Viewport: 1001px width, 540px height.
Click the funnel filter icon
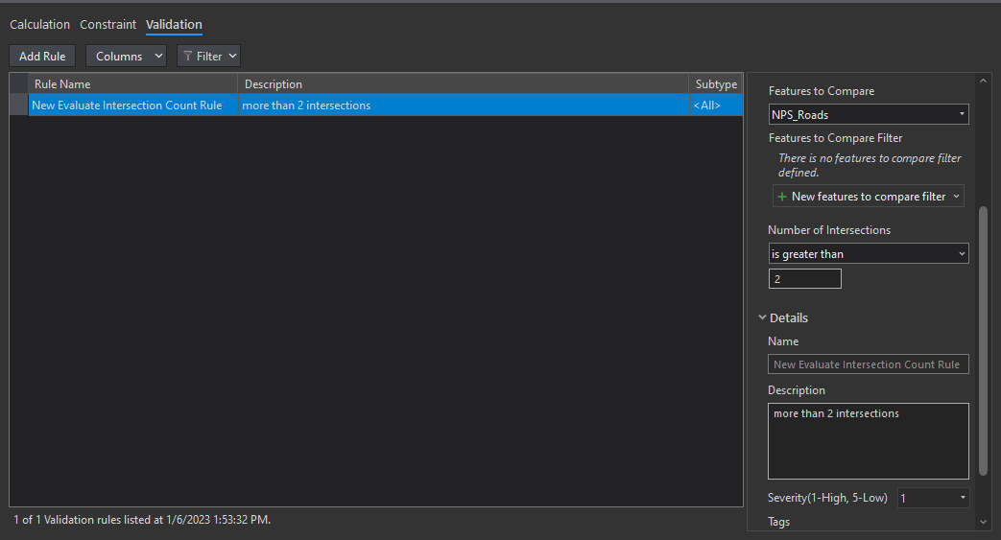(x=188, y=57)
